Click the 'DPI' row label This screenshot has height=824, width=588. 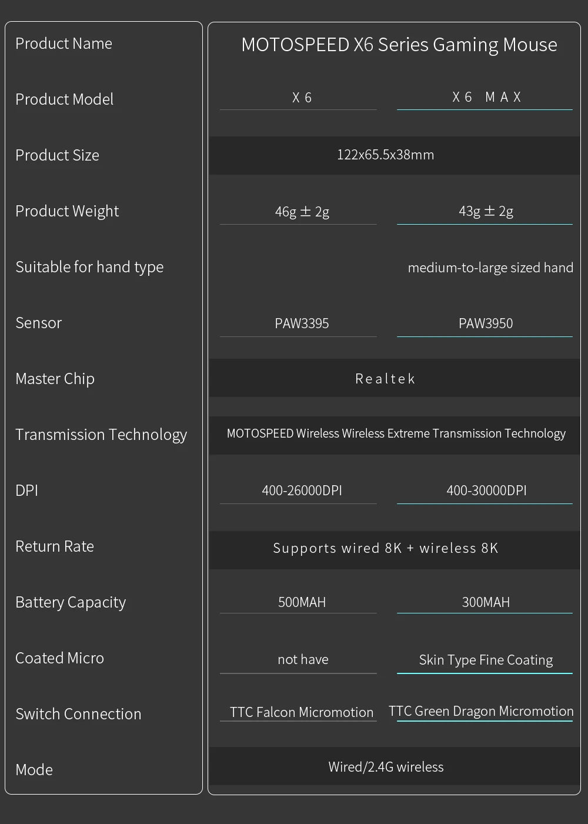click(x=26, y=491)
